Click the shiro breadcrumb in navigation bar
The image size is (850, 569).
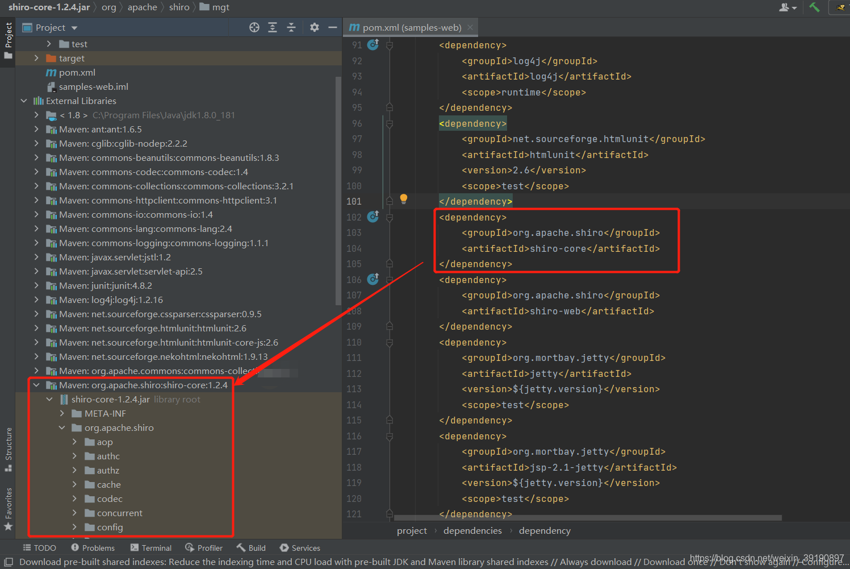(x=179, y=7)
